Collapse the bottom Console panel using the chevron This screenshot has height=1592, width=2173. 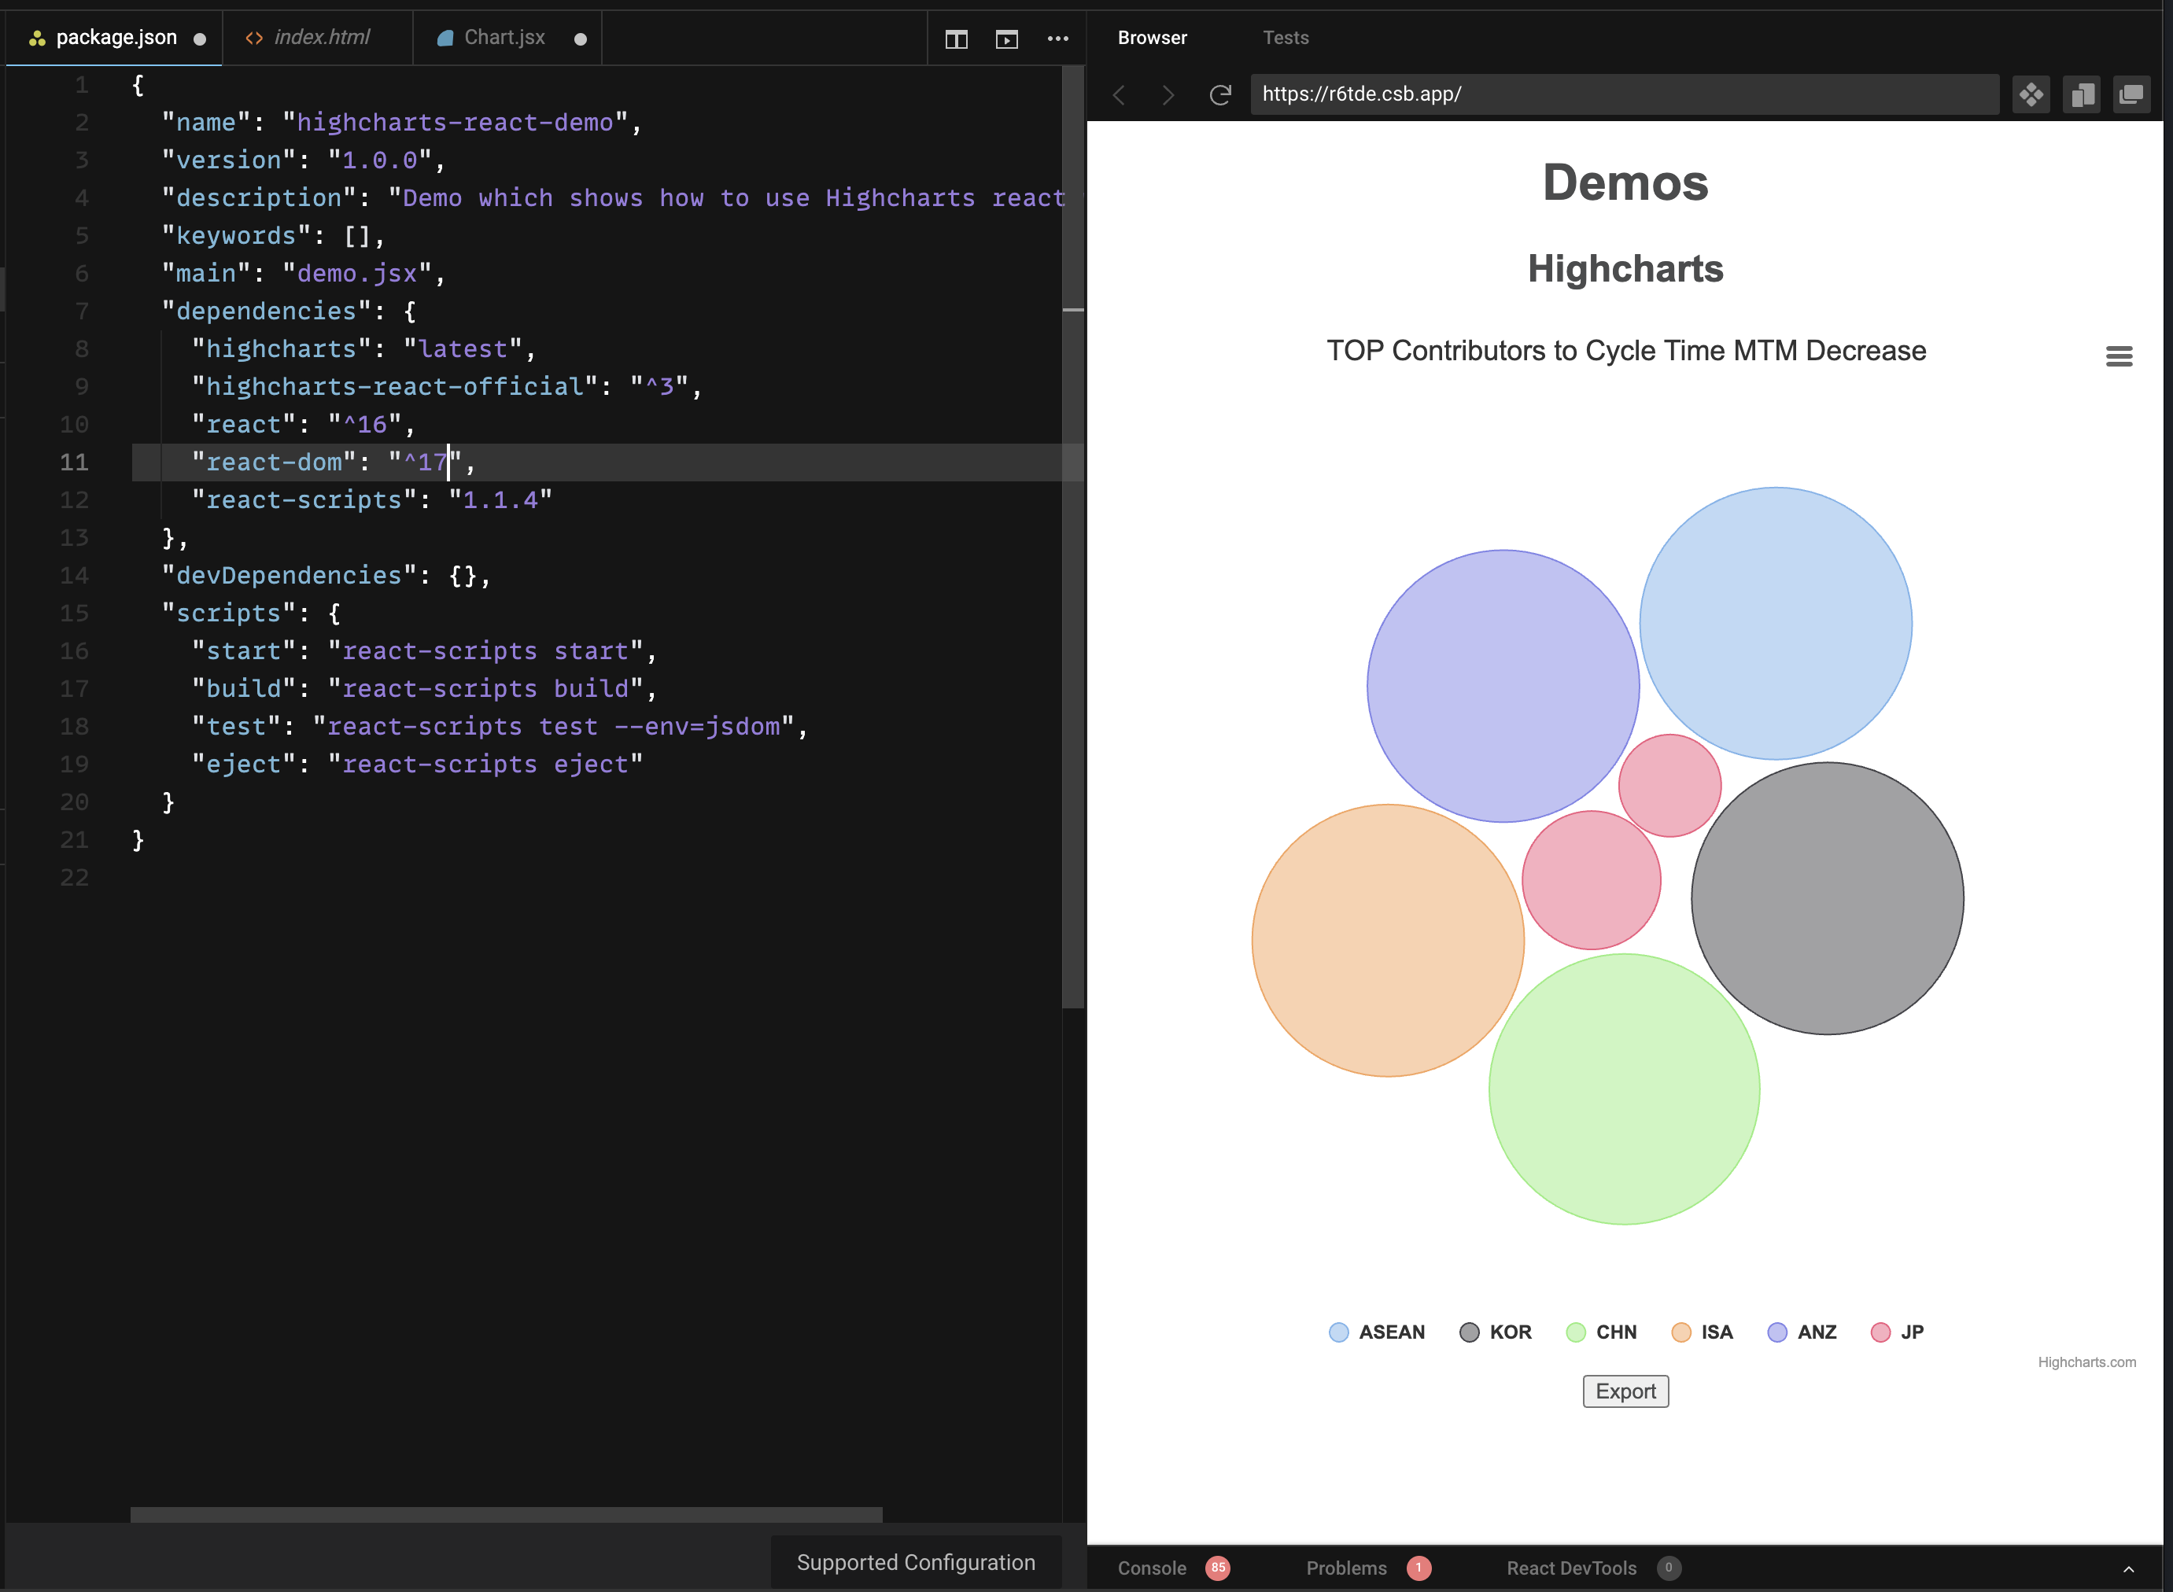coord(2138,1568)
